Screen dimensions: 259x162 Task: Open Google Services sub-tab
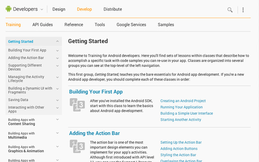(131, 25)
